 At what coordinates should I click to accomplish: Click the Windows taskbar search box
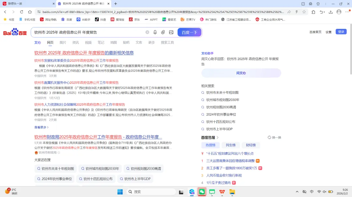pos(151,192)
